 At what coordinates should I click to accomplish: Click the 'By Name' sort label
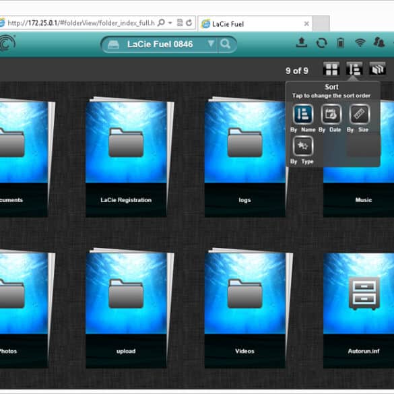(x=303, y=130)
